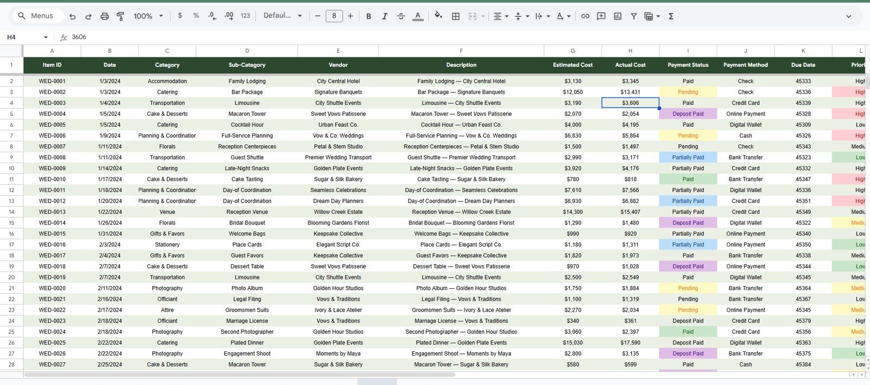Click the Estimated Cost header cell
Screen dimensions: 870x385
click(573, 65)
